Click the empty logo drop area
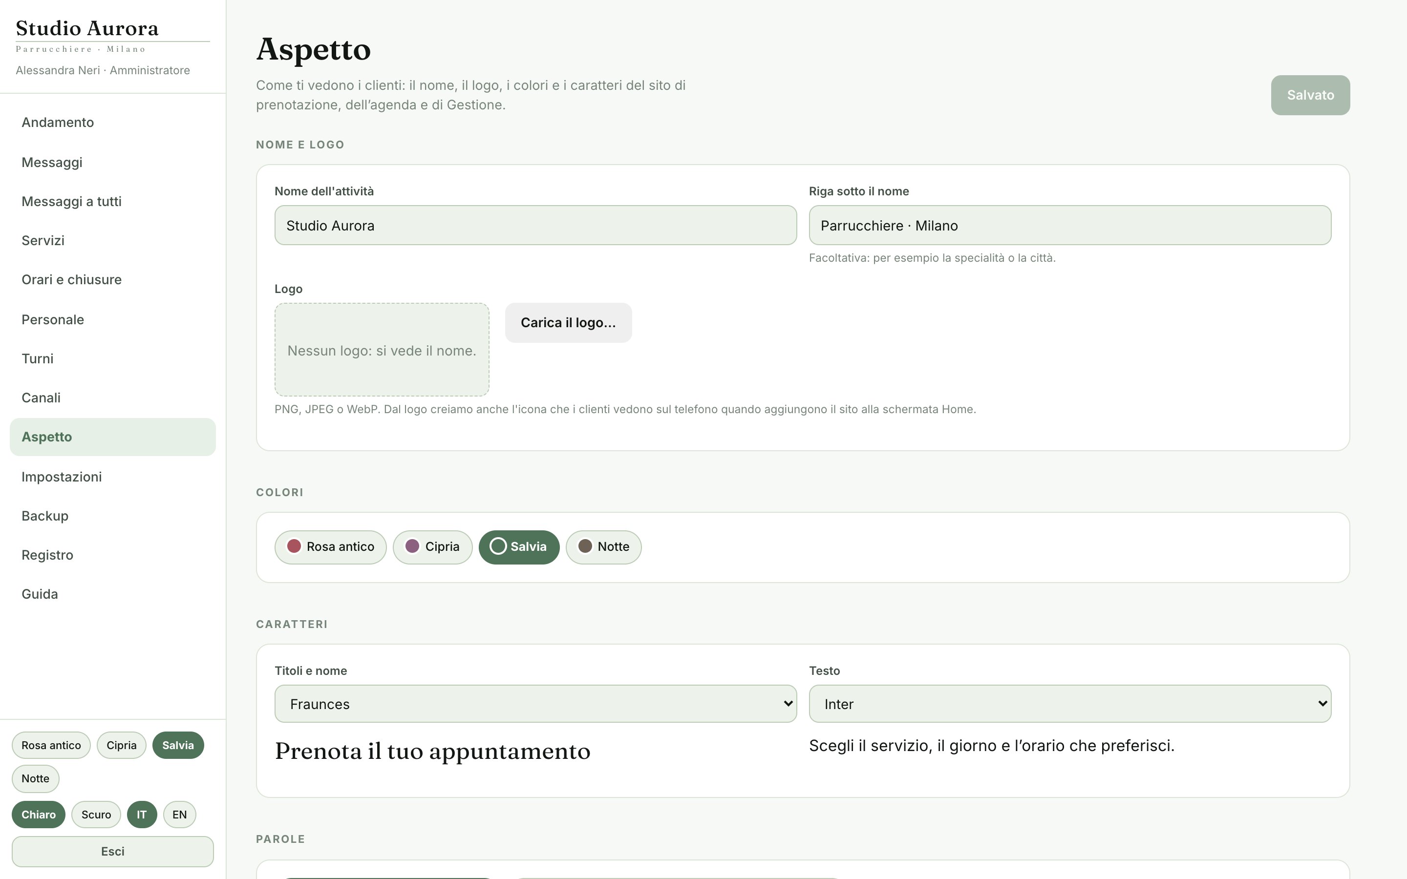The height and width of the screenshot is (879, 1407). point(382,349)
